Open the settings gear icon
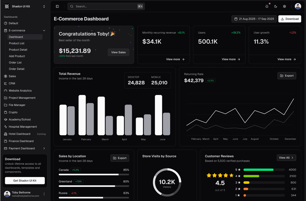Screen dimensions: 306x201 pyautogui.click(x=284, y=6)
